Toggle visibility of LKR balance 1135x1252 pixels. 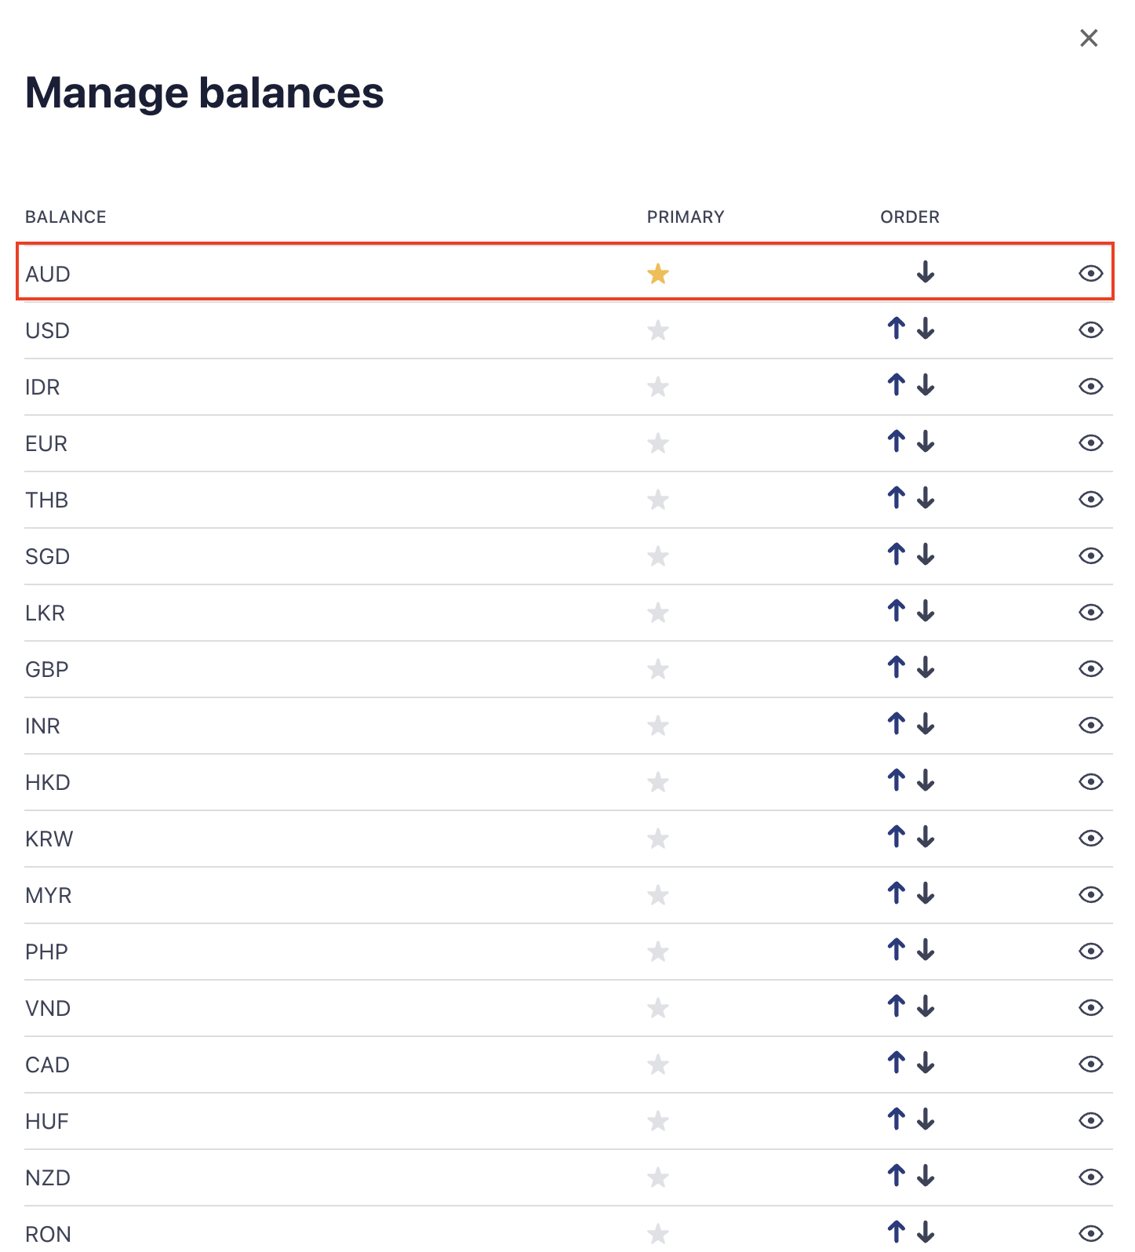(x=1090, y=613)
